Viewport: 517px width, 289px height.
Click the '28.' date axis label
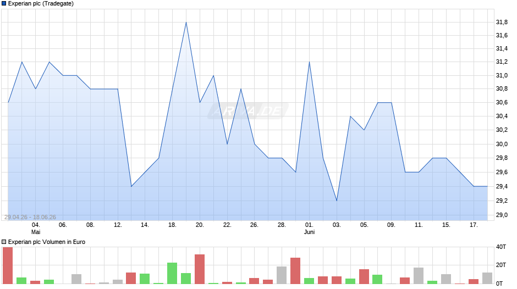282,225
